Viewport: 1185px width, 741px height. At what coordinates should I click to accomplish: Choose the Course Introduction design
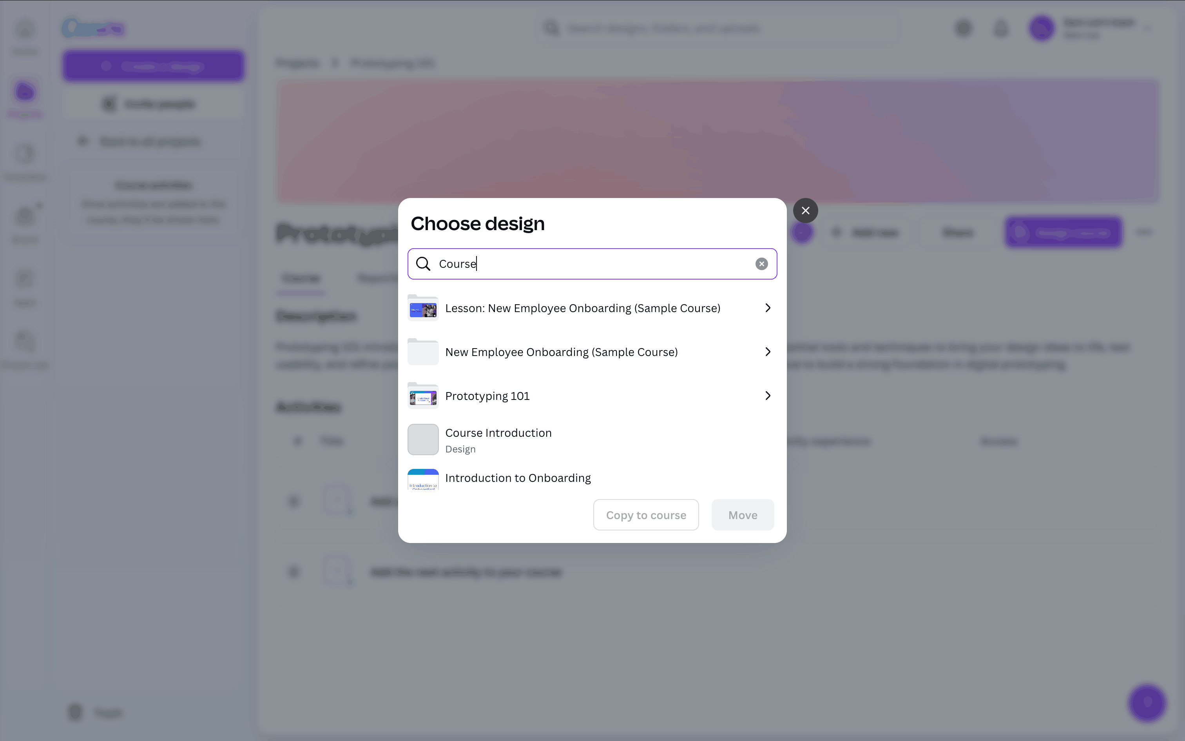[x=498, y=433]
